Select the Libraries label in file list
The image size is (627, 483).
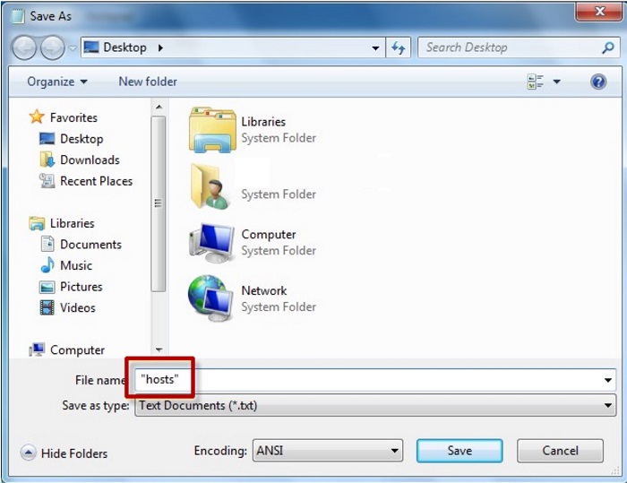(x=263, y=122)
